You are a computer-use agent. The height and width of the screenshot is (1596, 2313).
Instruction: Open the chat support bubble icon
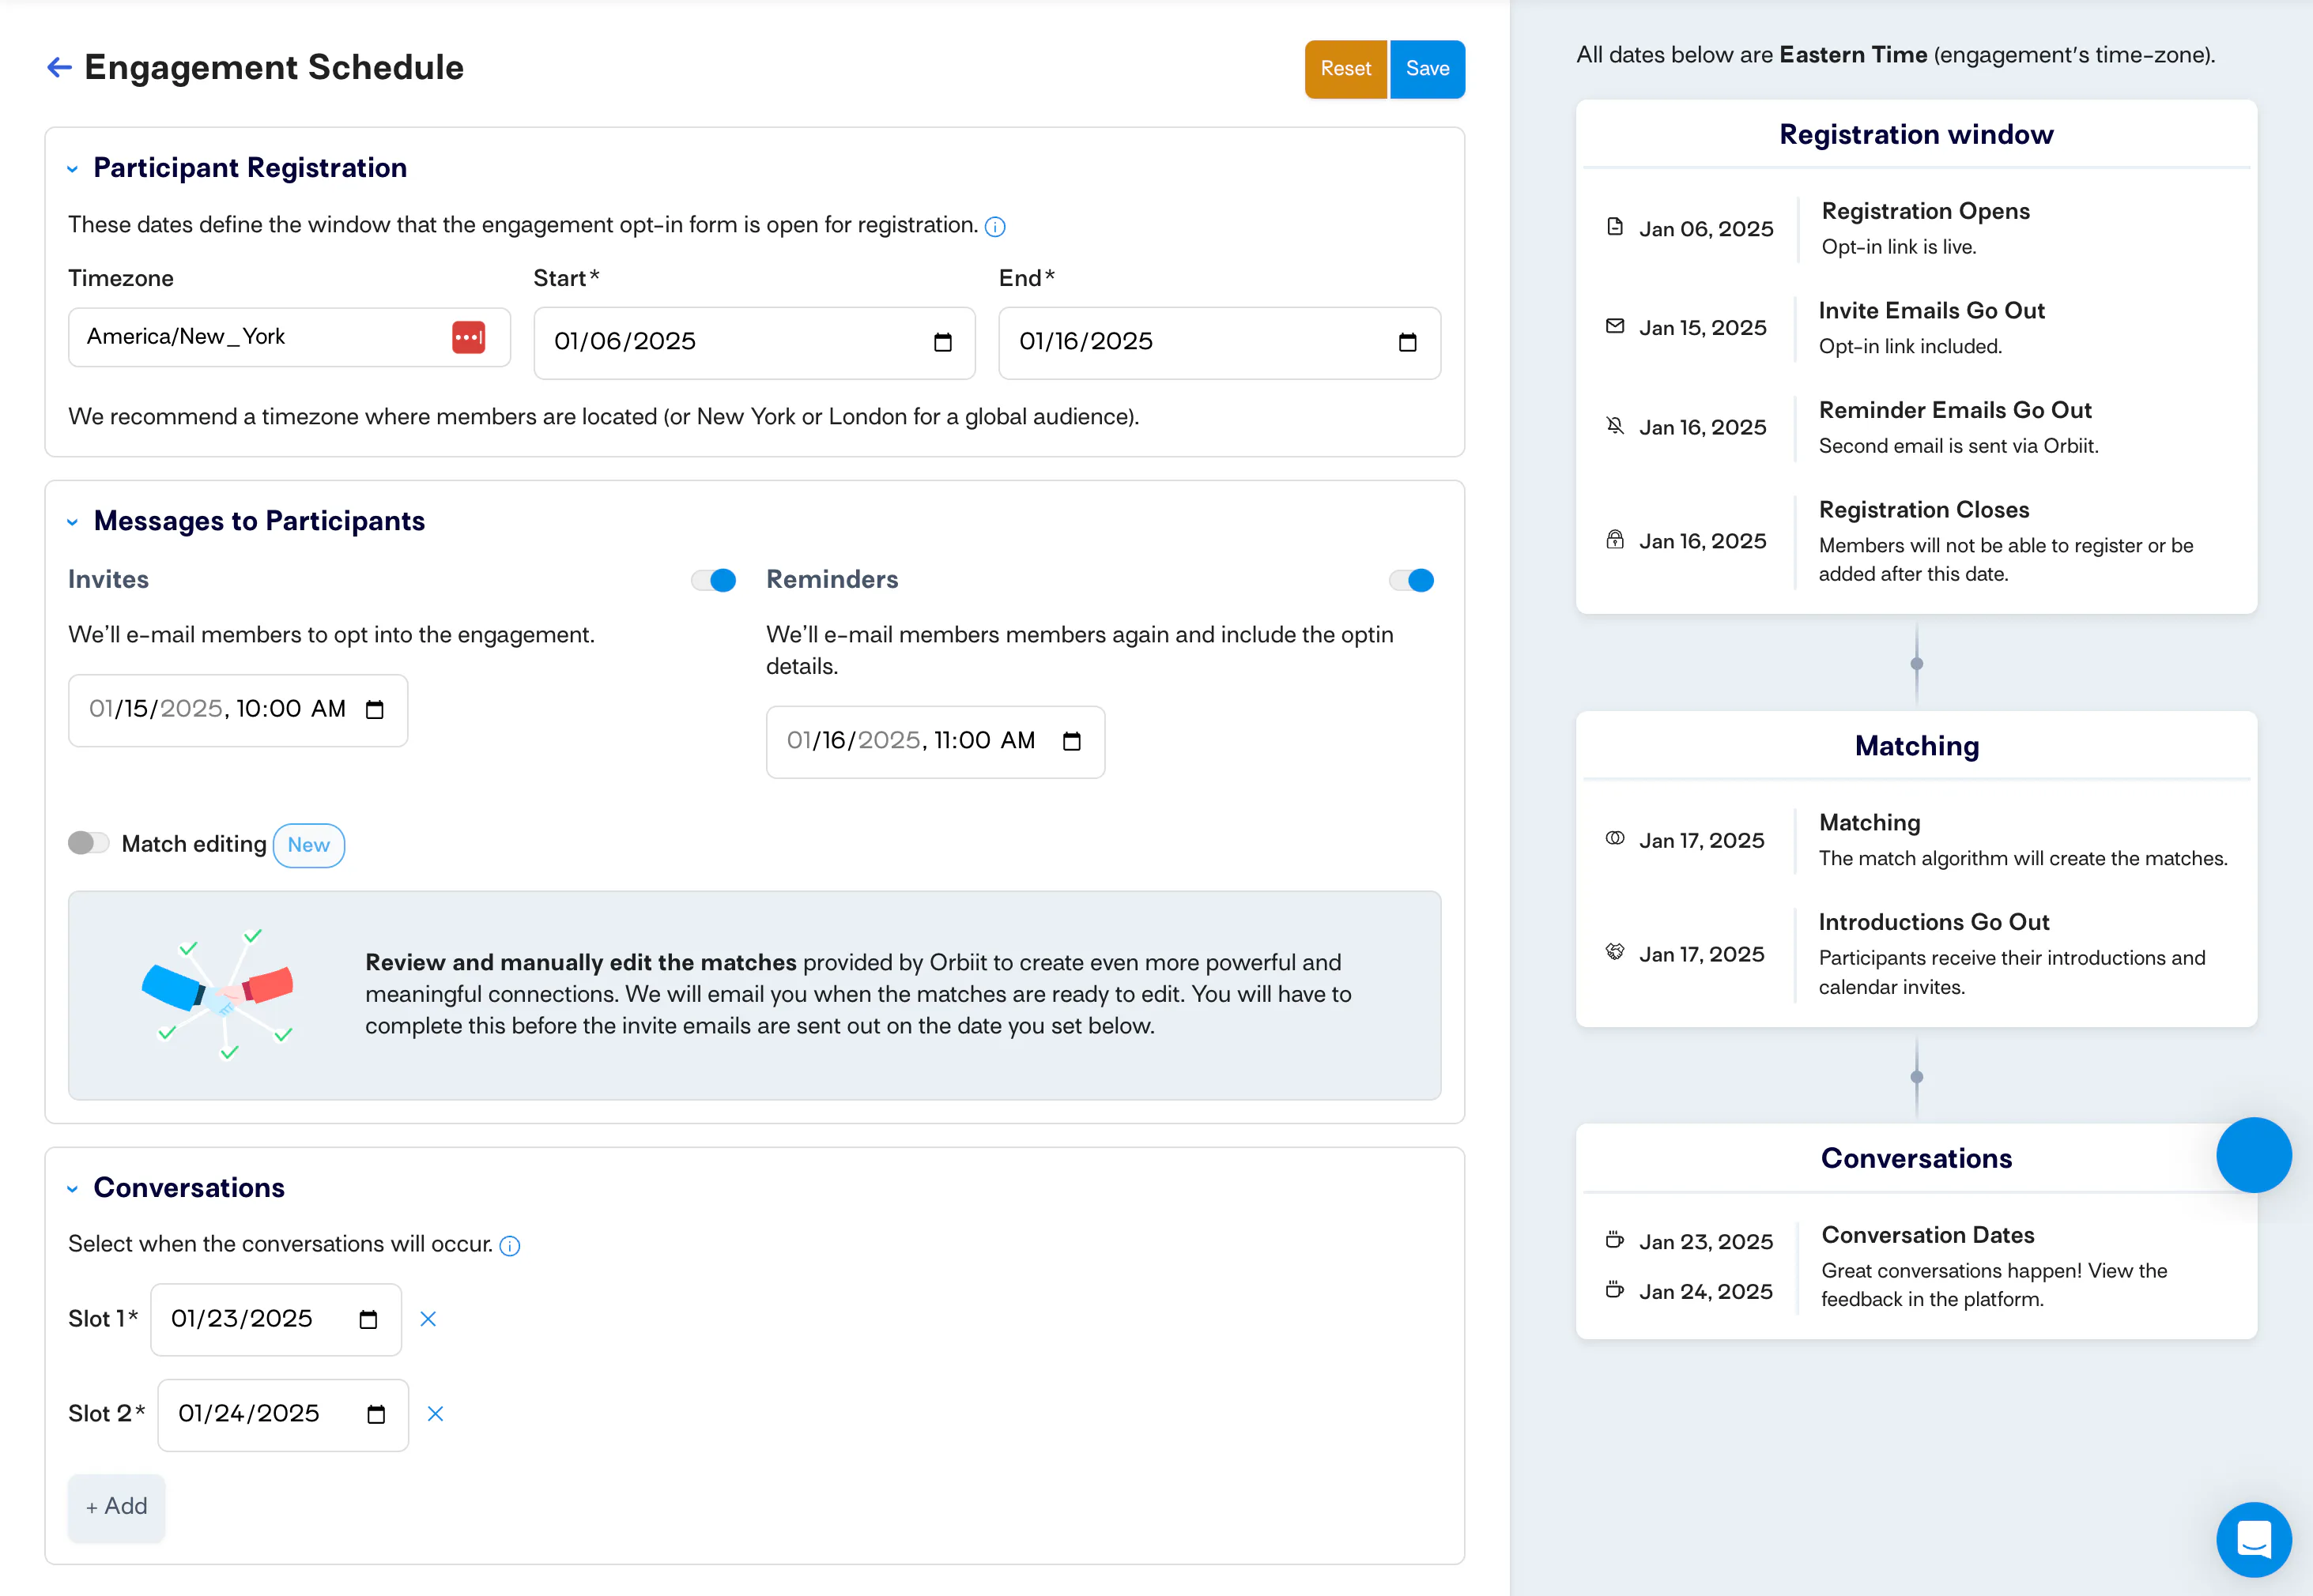(x=2253, y=1538)
